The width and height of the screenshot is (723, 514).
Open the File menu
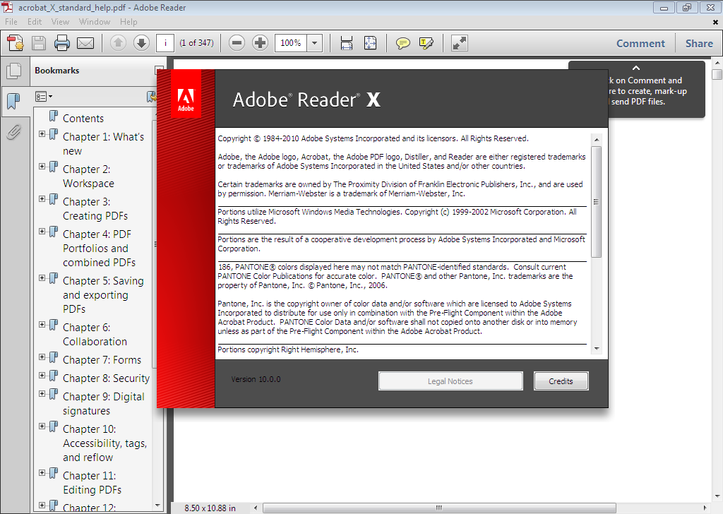[11, 22]
